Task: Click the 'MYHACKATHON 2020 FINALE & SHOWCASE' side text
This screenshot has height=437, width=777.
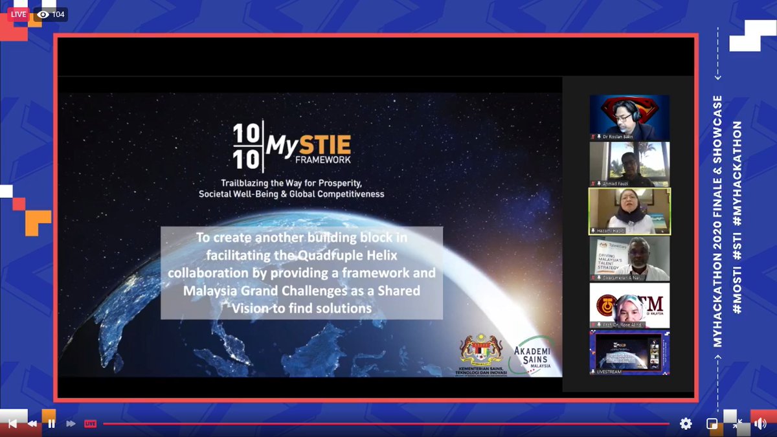Action: (718, 221)
